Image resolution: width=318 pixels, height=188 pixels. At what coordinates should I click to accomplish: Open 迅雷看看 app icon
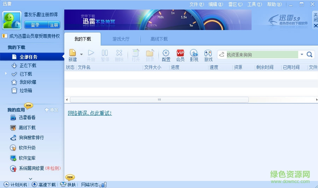[13, 117]
